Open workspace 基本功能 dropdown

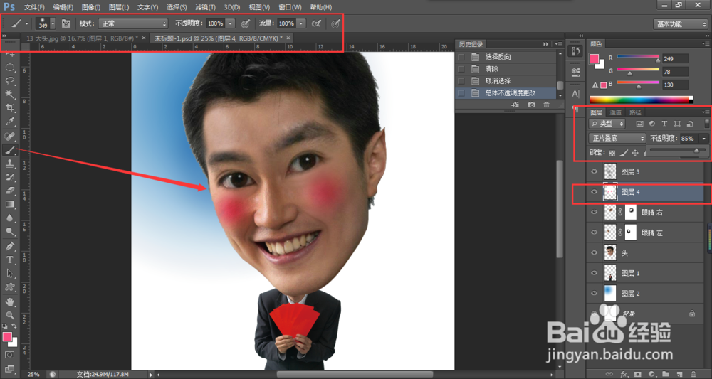[680, 24]
